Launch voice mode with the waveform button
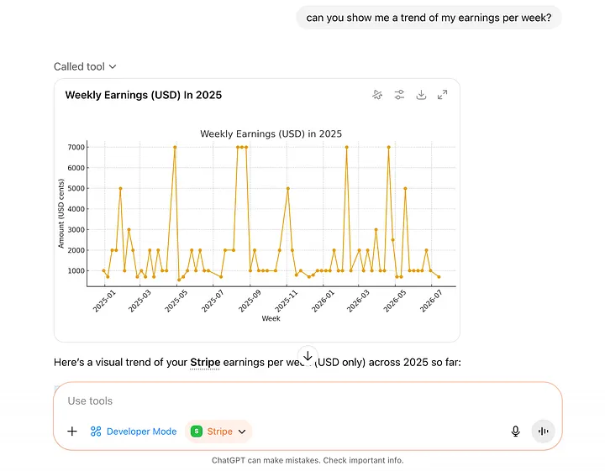Image resolution: width=605 pixels, height=471 pixels. point(543,432)
